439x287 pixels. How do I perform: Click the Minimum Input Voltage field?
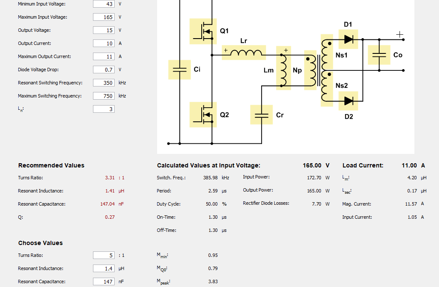[104, 4]
